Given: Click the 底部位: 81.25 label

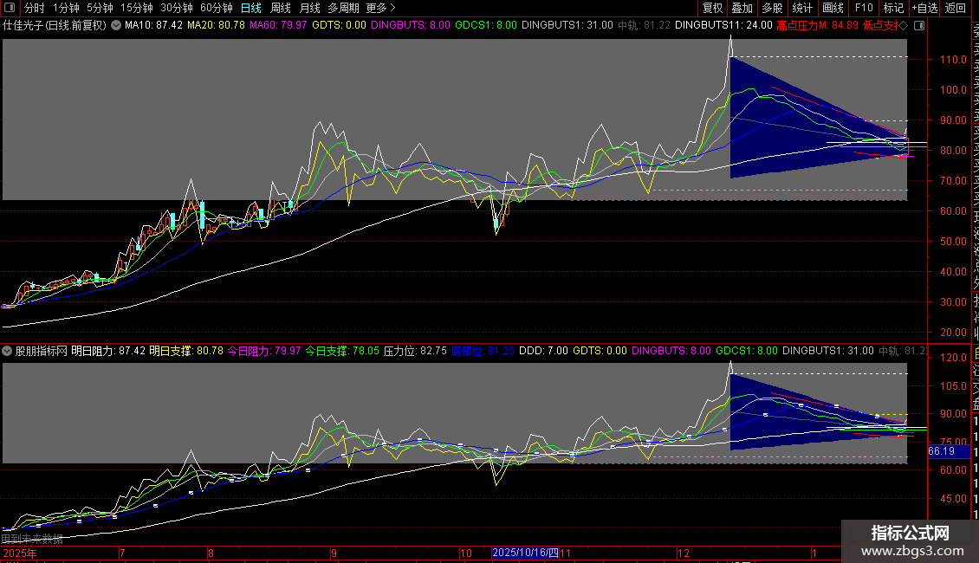Looking at the screenshot, I should (x=483, y=351).
